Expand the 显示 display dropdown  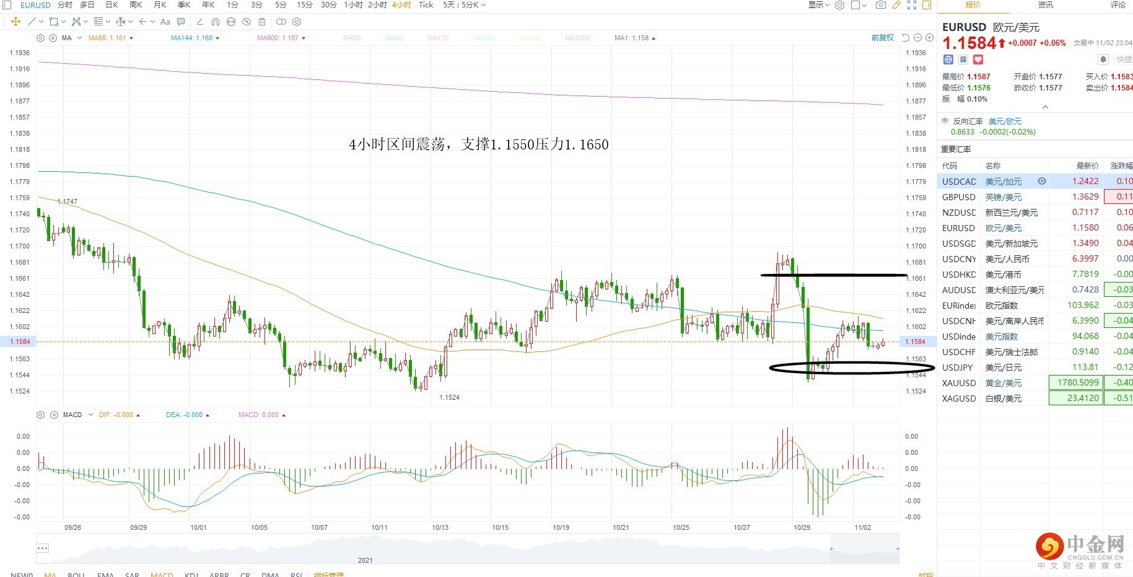(819, 5)
